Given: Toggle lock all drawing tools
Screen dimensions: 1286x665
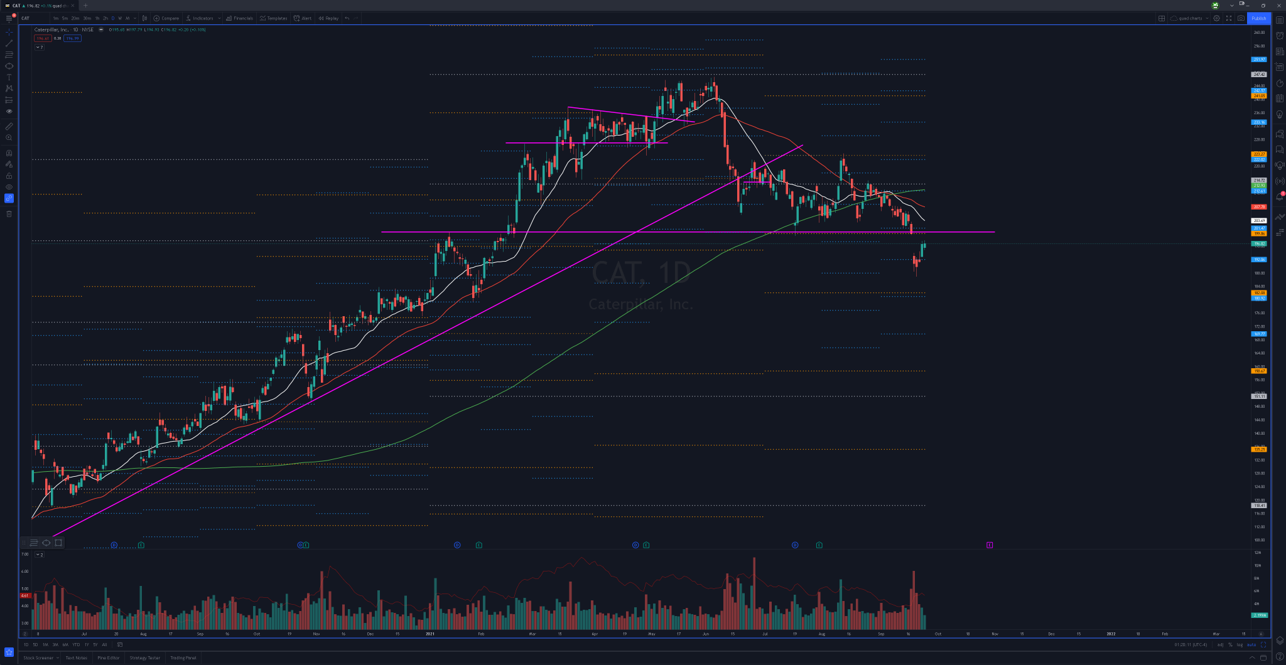Looking at the screenshot, I should tap(9, 176).
